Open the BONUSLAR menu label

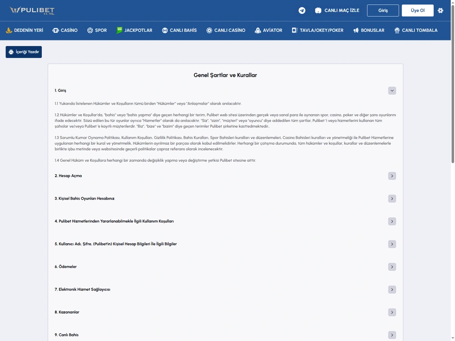[373, 30]
